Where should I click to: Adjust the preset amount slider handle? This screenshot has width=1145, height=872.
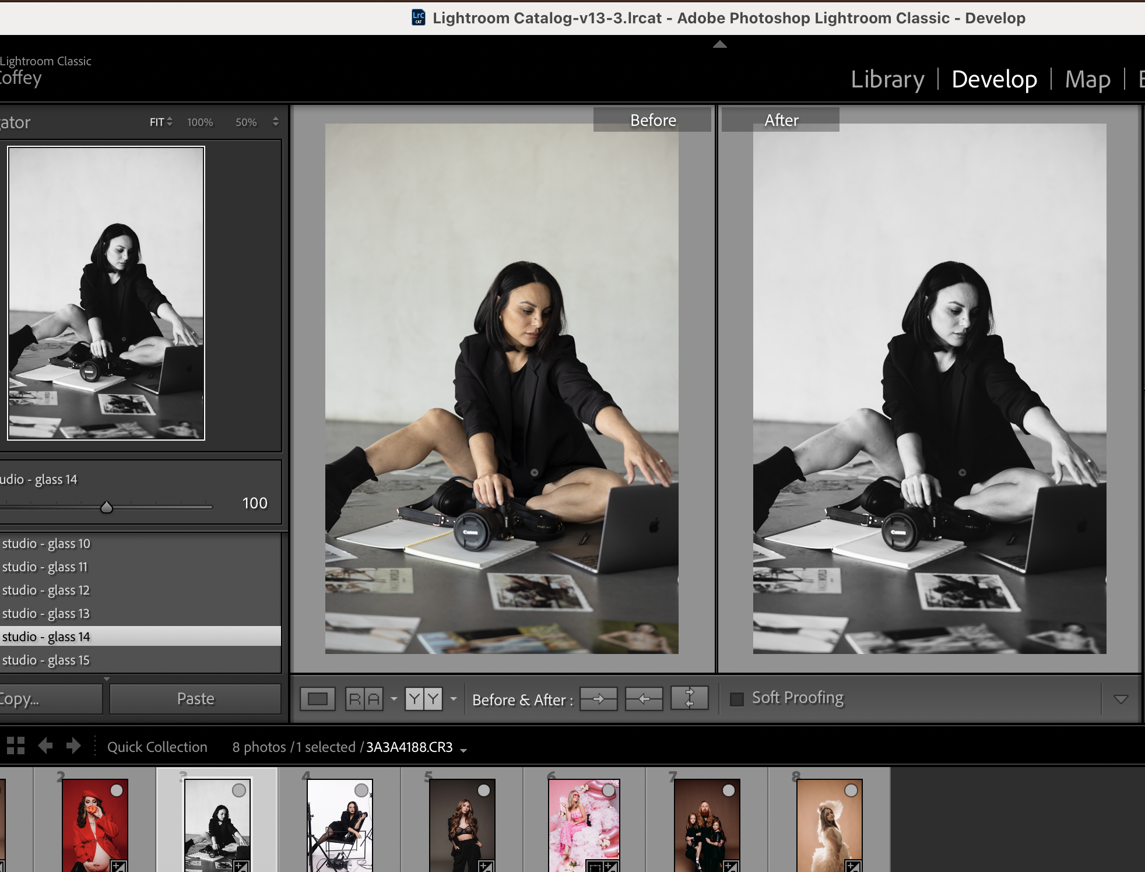[x=106, y=507]
